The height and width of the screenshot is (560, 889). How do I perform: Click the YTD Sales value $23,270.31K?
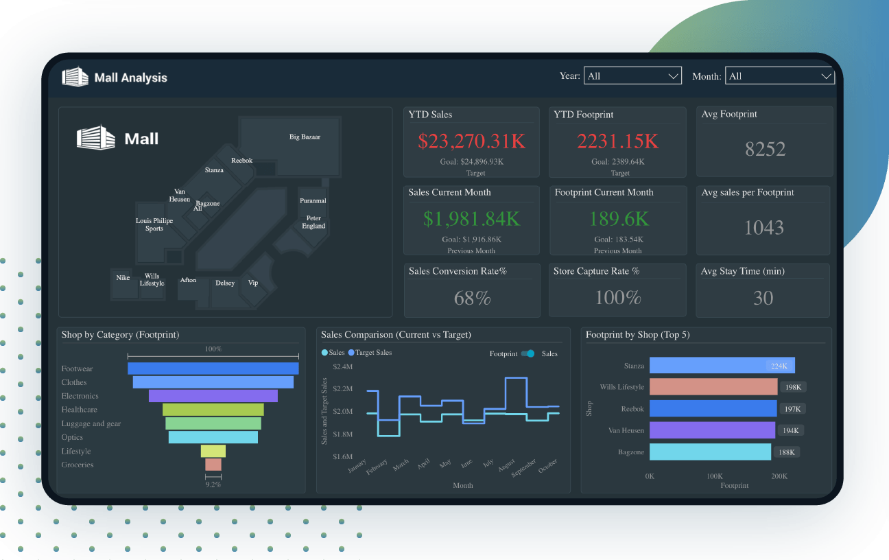click(x=472, y=141)
